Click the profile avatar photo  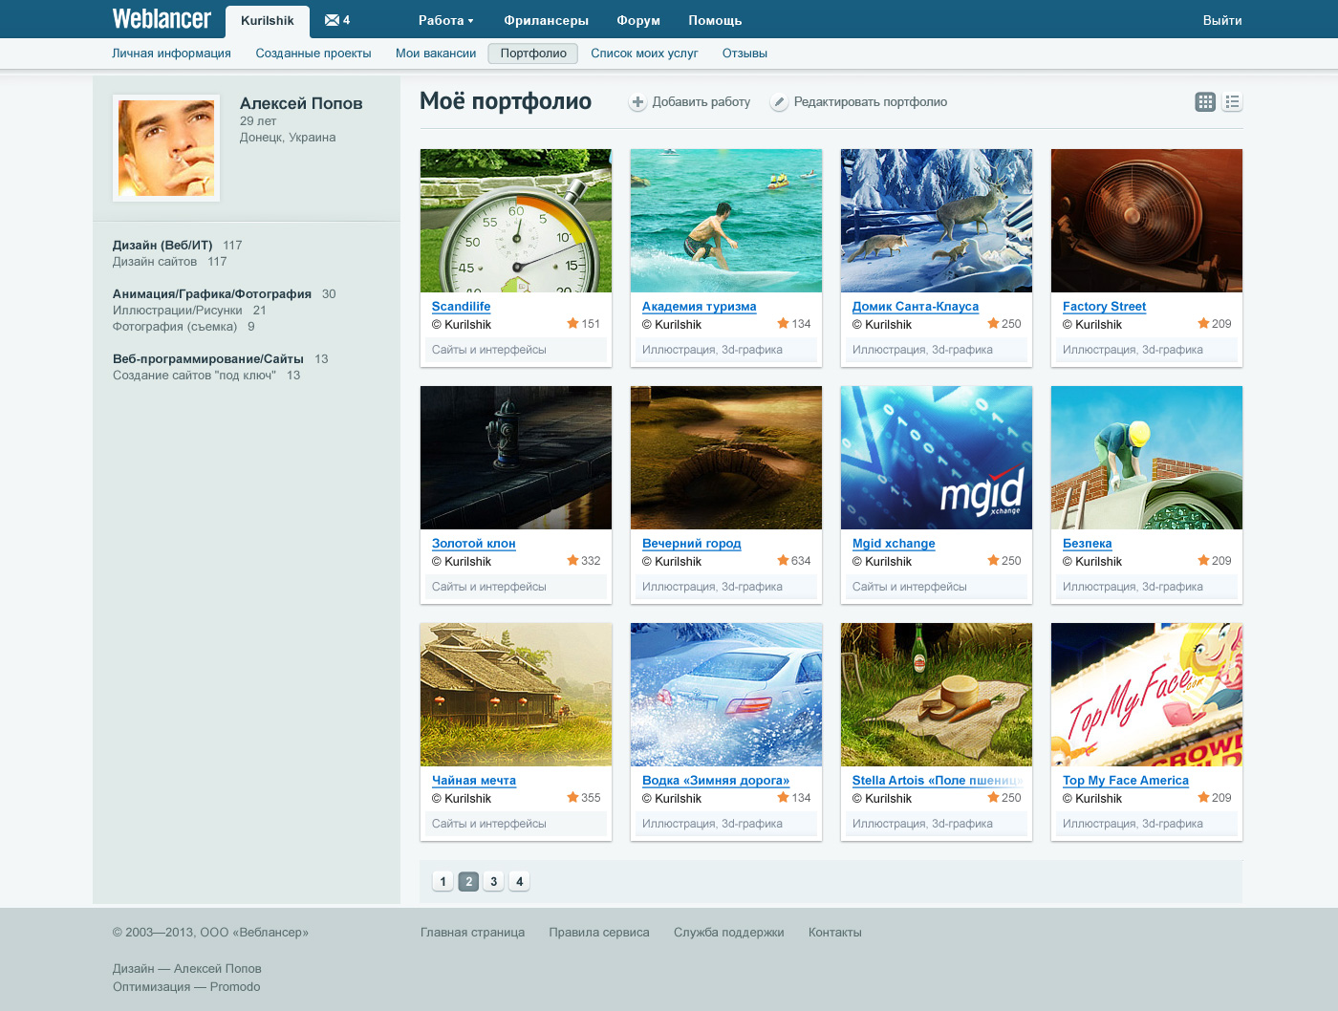tap(166, 148)
